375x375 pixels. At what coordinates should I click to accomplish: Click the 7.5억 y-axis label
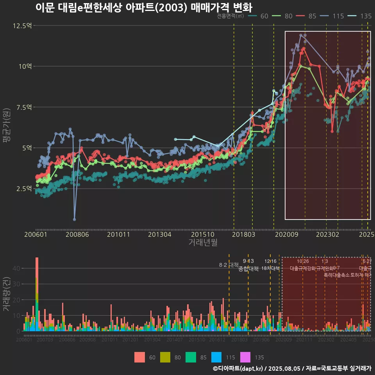[24, 107]
